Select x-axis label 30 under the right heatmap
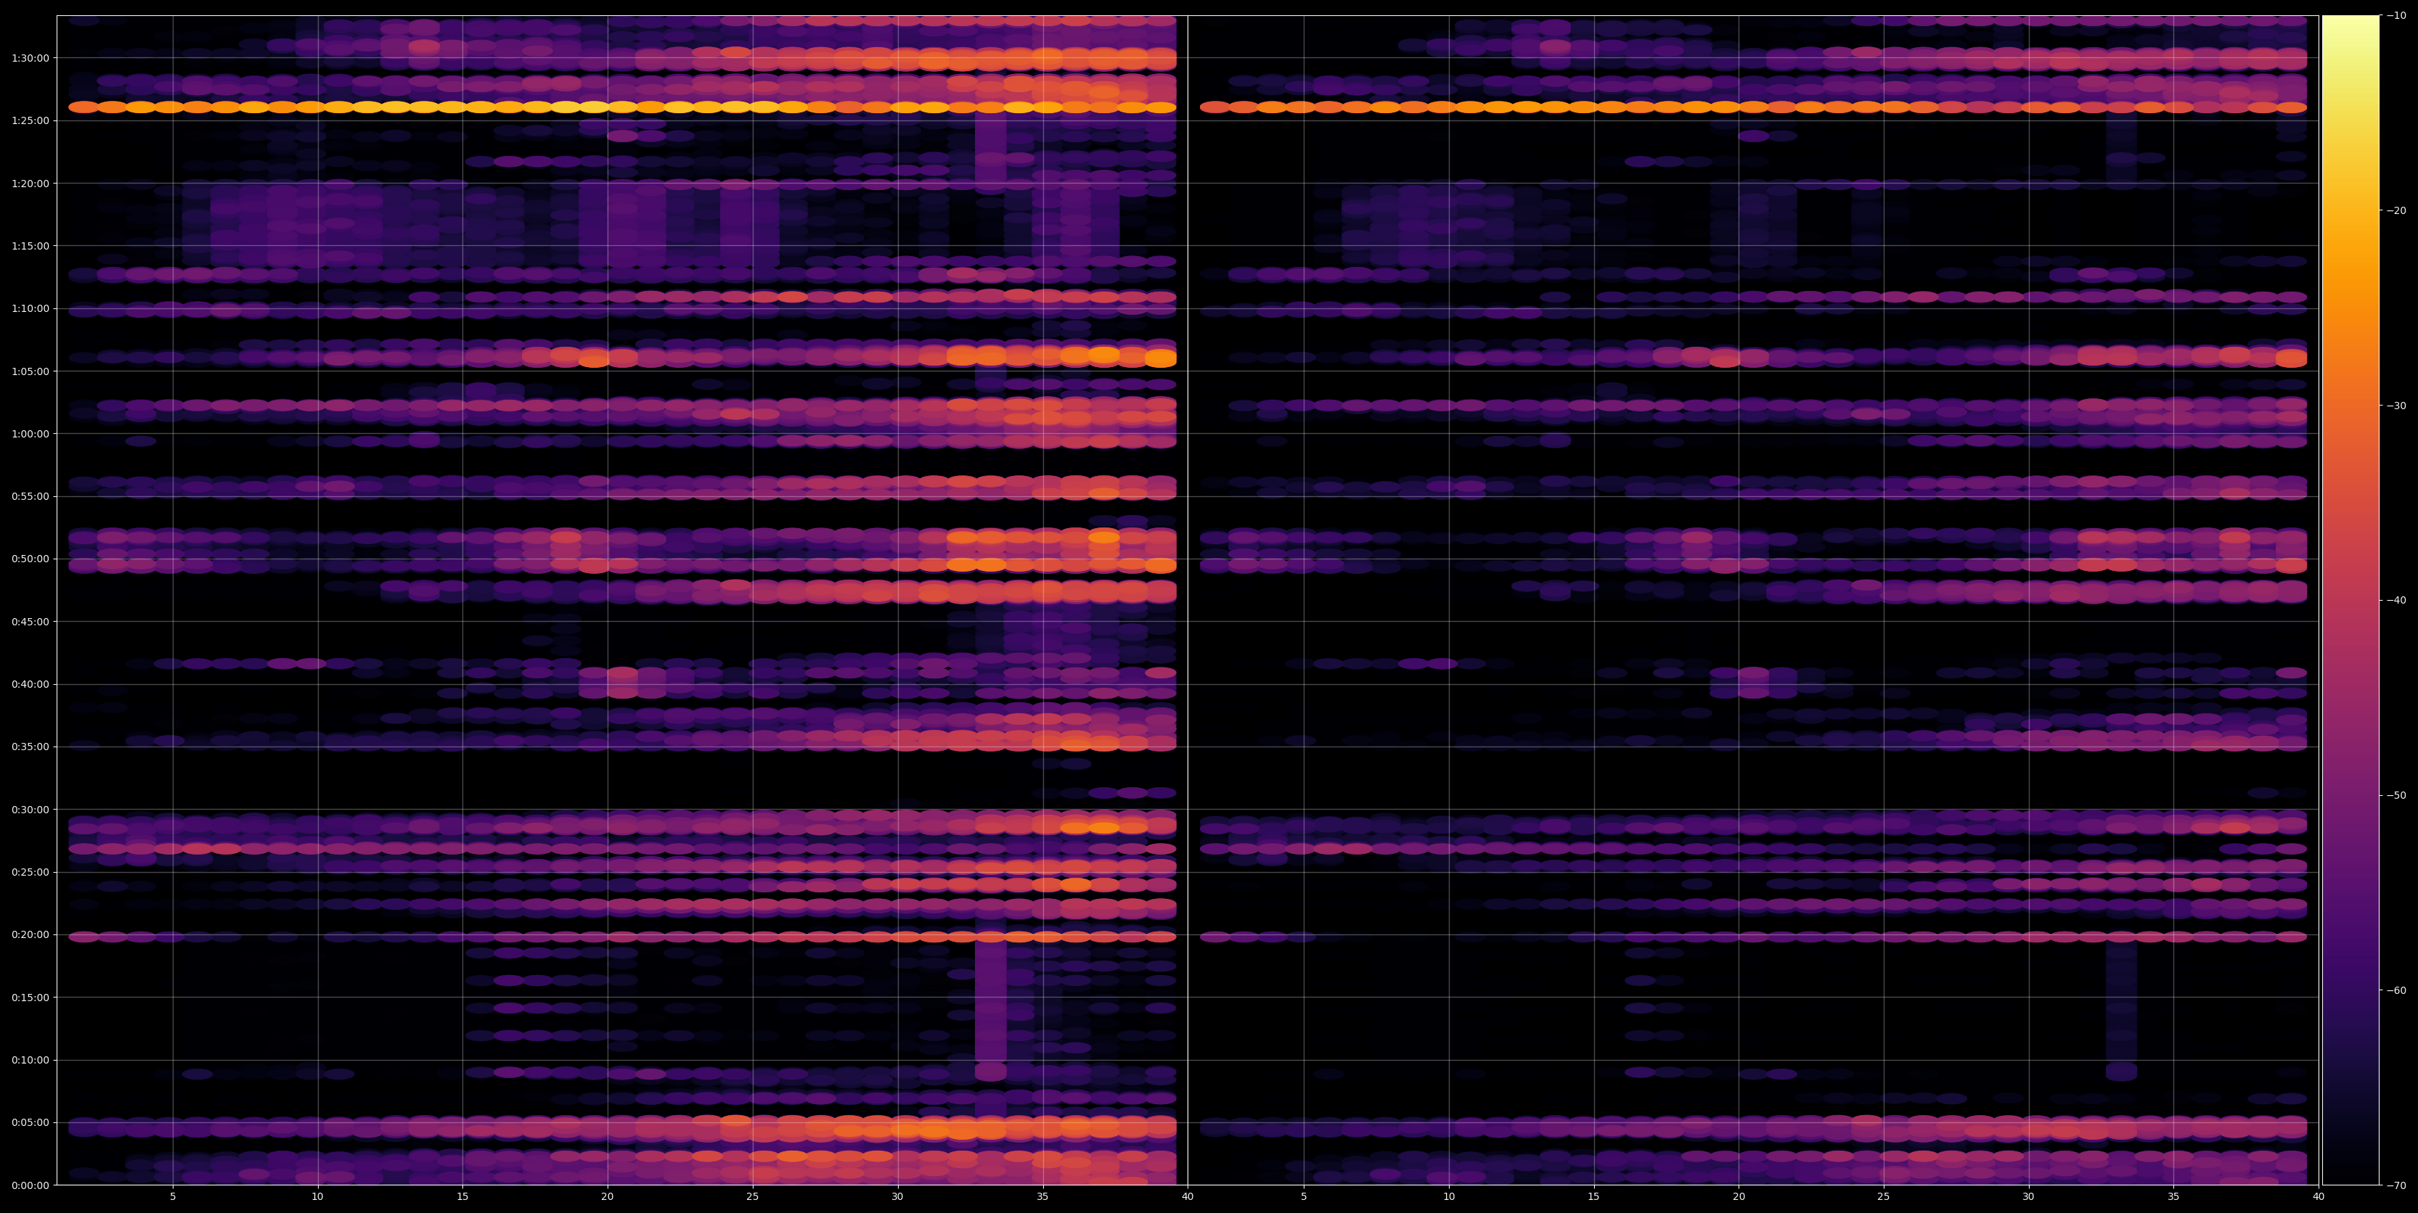The width and height of the screenshot is (2418, 1213). [2028, 1197]
